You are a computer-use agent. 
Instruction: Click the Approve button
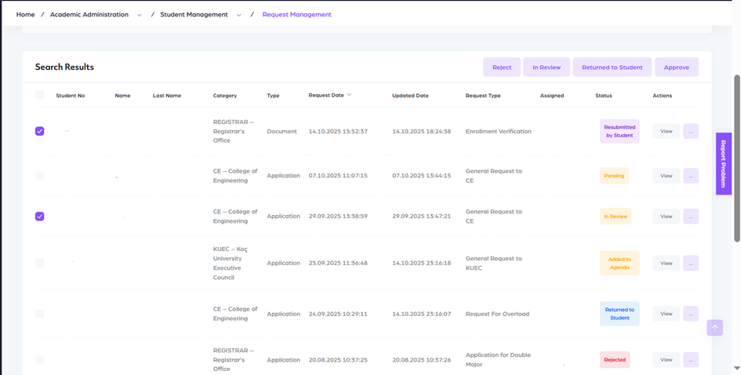pyautogui.click(x=676, y=67)
